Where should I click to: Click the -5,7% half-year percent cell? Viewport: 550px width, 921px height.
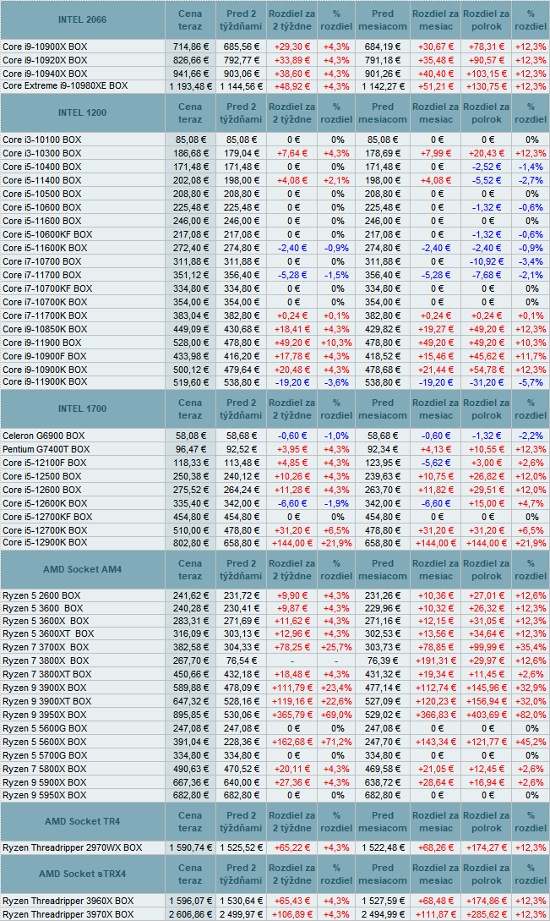pos(531,382)
